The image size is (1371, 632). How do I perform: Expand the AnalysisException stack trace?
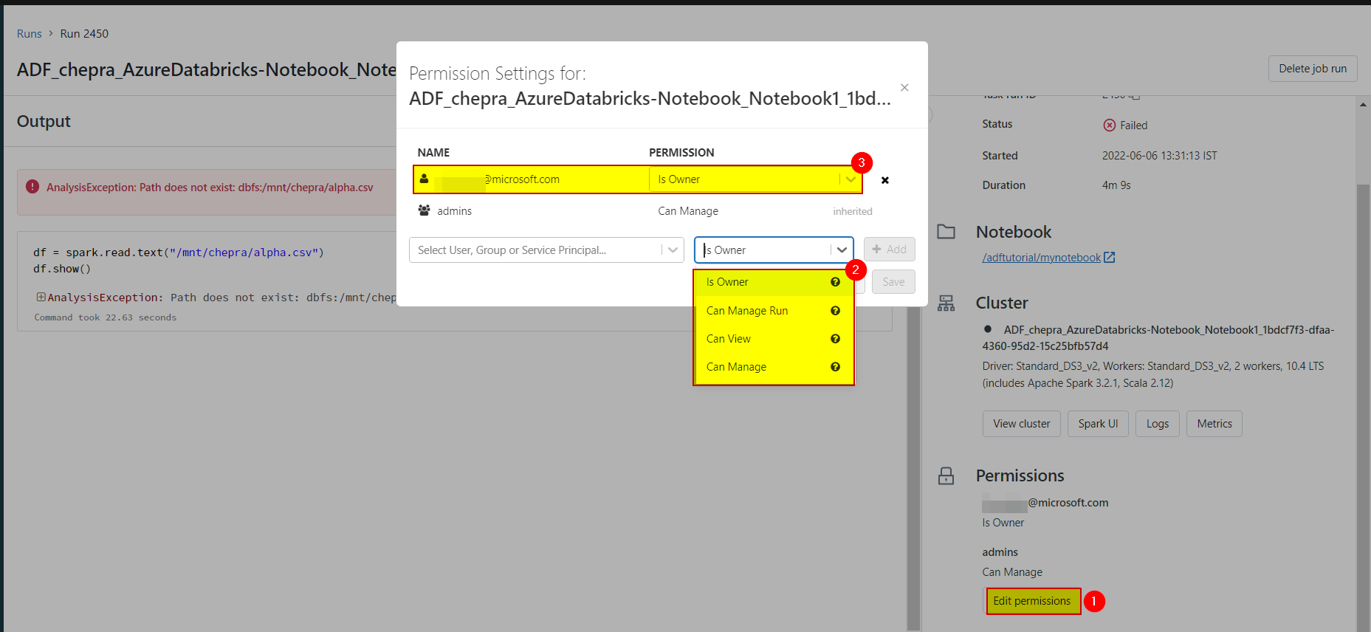[x=41, y=297]
